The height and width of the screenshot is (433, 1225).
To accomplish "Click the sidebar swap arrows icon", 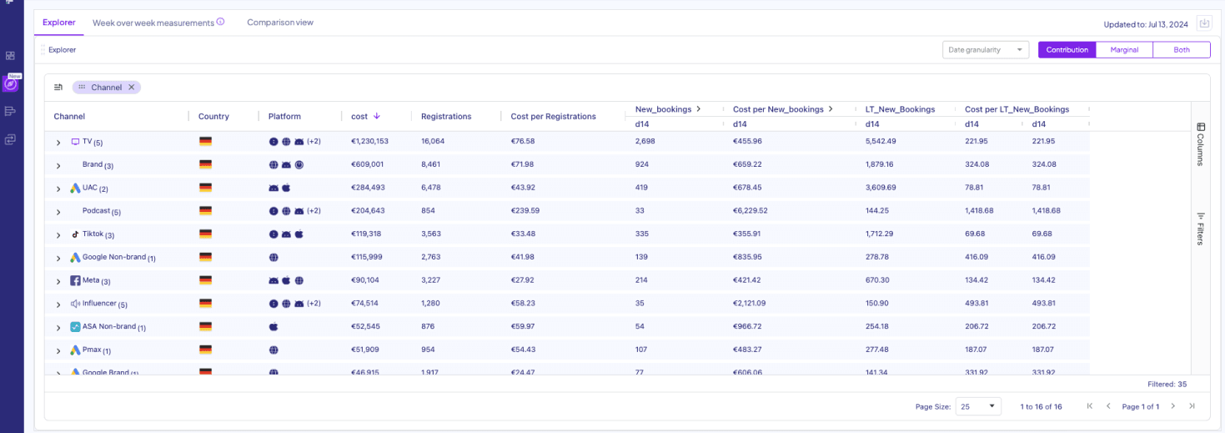I will click(x=11, y=139).
